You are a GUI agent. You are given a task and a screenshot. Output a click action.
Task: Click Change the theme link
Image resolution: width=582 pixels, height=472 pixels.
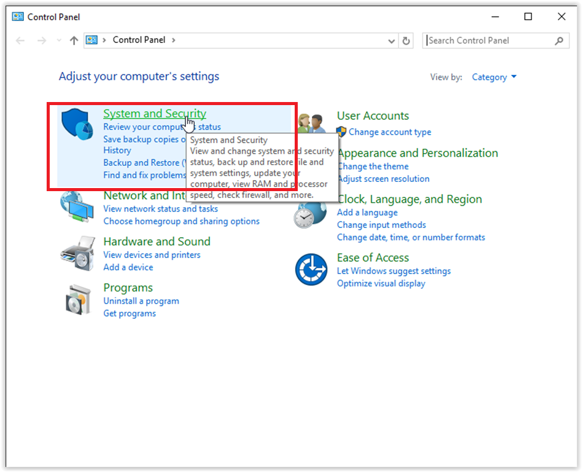pos(373,166)
